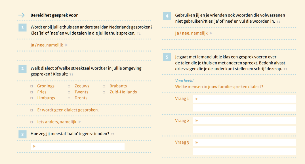Viewport: 305px width, 164px height.
Task: Click the 'Voorbeeld' example label
Action: (184, 81)
